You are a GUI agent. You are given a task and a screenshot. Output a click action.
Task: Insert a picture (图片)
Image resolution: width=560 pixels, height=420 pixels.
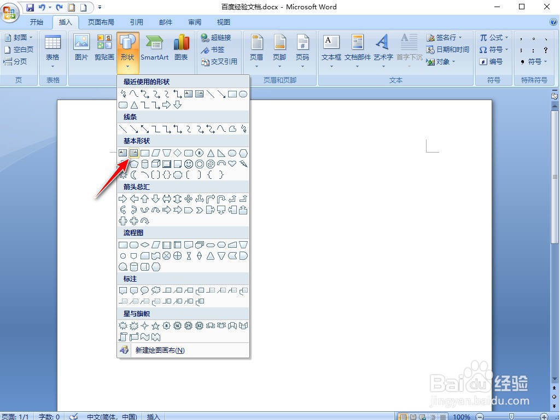pyautogui.click(x=81, y=48)
